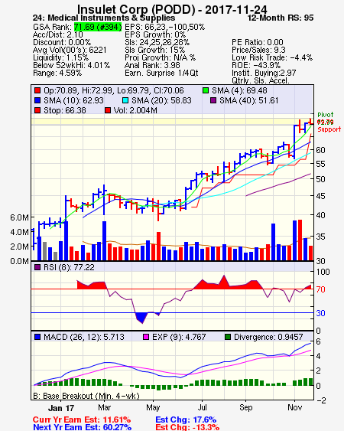Click the 12-Month RS: 95 text
Screen dimensions: 344x431
tap(281, 18)
